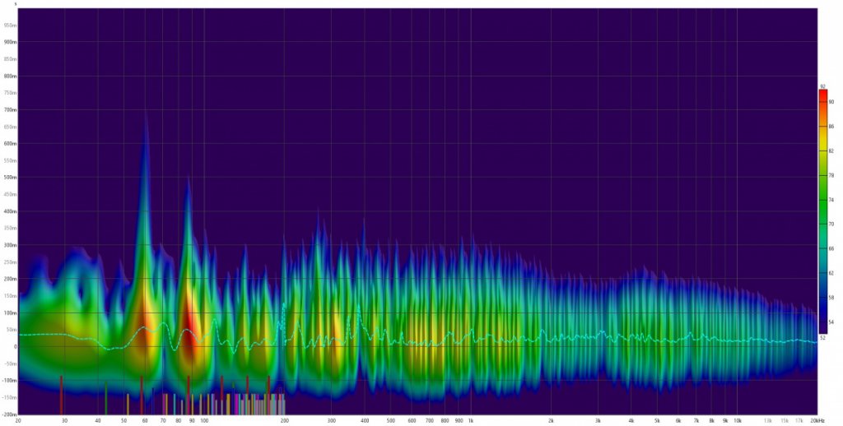Select the 78 label on the color scale
The width and height of the screenshot is (843, 426).
click(831, 175)
